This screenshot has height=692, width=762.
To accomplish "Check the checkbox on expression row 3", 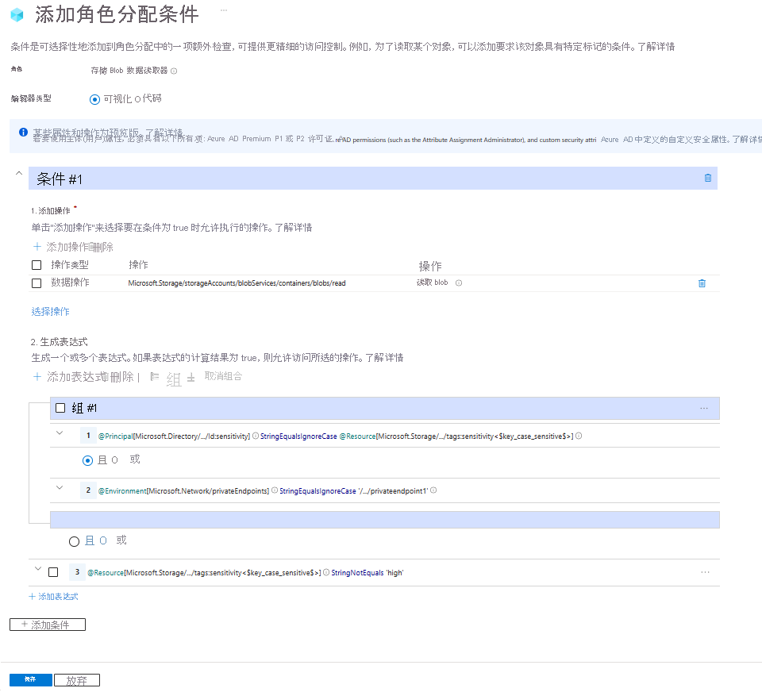I will (x=53, y=571).
